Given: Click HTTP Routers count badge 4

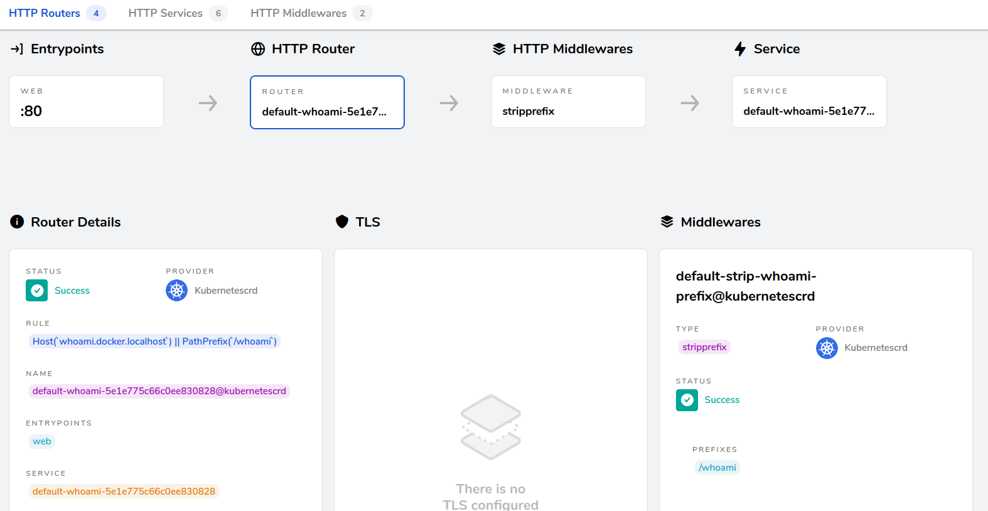Looking at the screenshot, I should 96,13.
